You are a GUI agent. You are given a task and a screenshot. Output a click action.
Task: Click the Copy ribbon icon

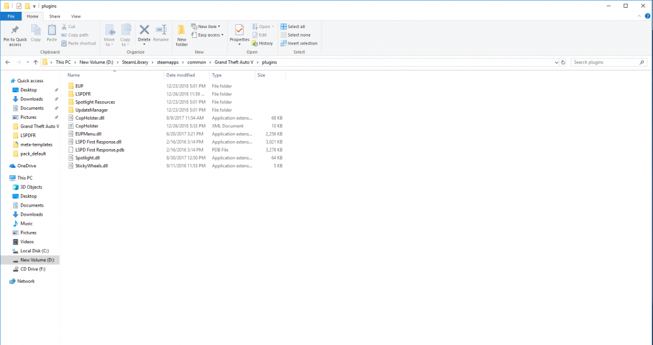click(x=36, y=30)
